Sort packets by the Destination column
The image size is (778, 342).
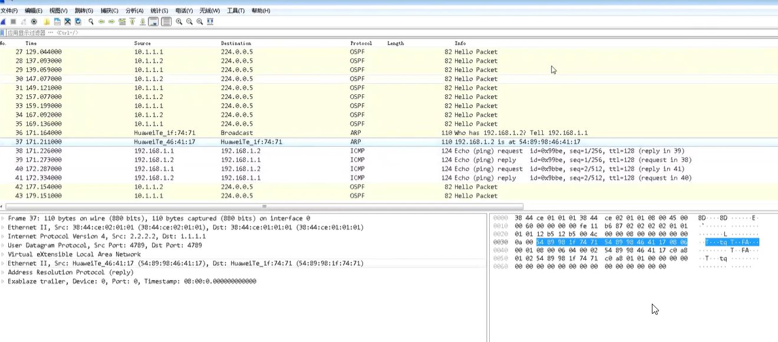pos(236,43)
